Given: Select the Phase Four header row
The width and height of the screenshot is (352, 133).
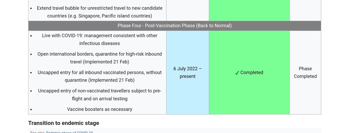Looking at the screenshot, I should [175, 26].
